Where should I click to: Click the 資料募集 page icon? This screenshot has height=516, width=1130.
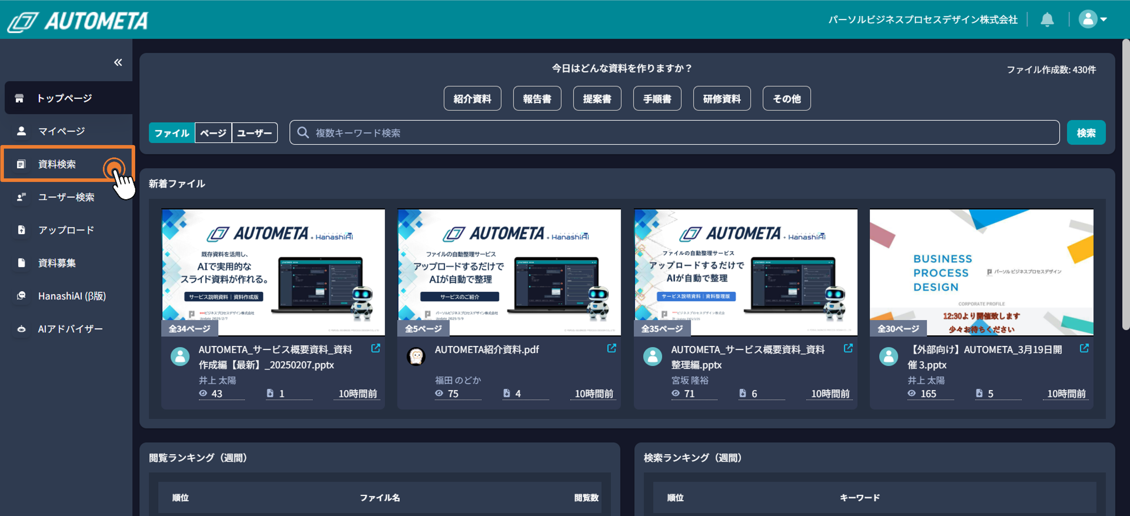[x=21, y=262]
